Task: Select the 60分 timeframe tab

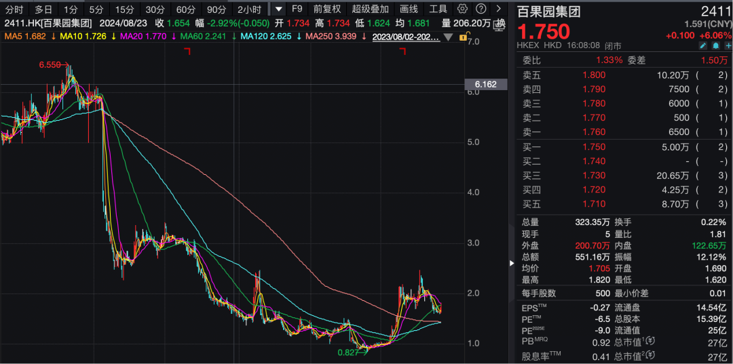Action: pyautogui.click(x=185, y=9)
